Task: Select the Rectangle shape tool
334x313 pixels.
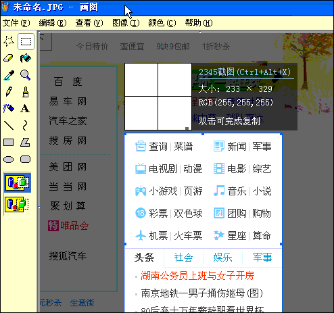Action: tap(9, 143)
